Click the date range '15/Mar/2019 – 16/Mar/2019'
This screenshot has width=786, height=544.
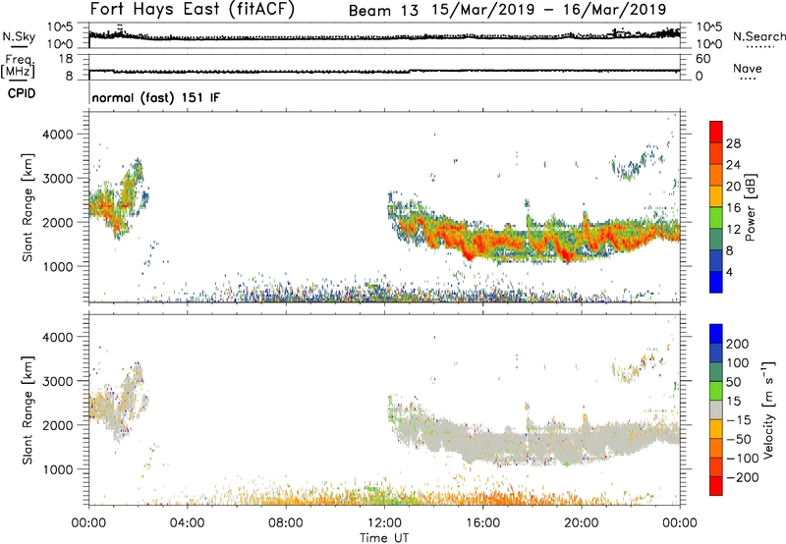(549, 10)
